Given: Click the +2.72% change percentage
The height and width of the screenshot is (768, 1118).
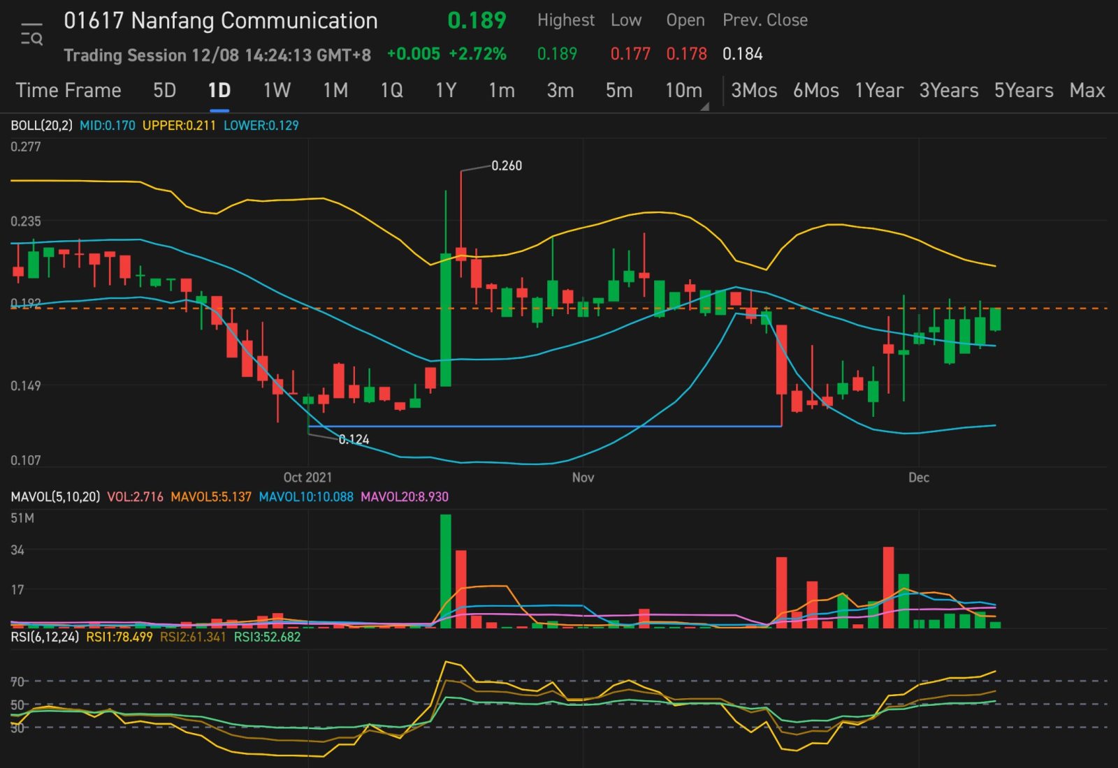Looking at the screenshot, I should (477, 54).
